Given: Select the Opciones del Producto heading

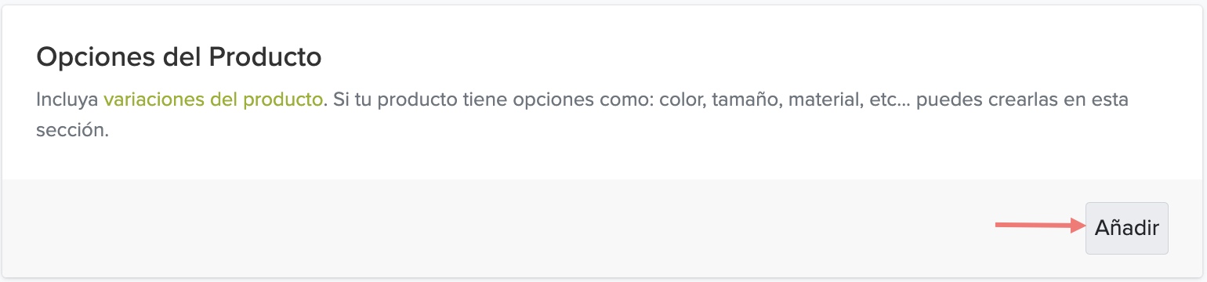Looking at the screenshot, I should [x=179, y=57].
